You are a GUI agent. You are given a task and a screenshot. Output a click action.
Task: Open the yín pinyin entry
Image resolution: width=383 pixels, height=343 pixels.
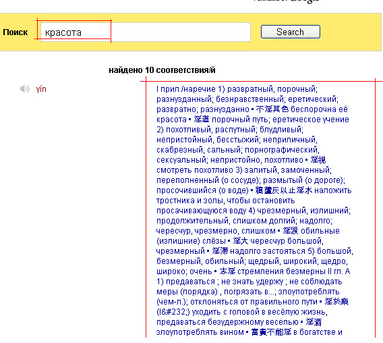[41, 89]
